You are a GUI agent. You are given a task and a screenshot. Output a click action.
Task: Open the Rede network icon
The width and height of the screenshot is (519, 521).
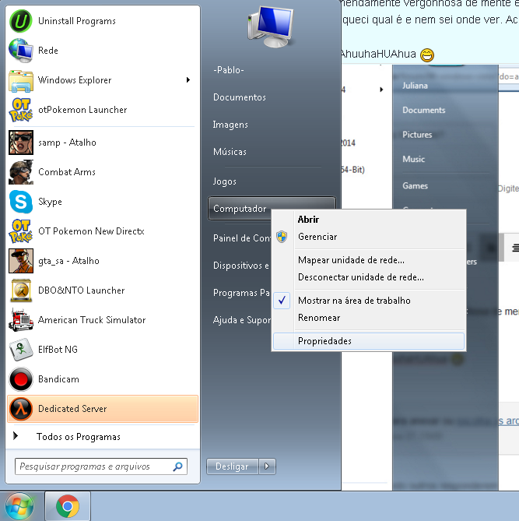pyautogui.click(x=20, y=51)
